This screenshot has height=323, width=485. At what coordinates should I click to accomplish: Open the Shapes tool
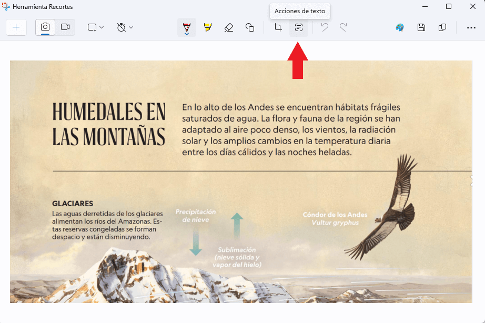point(250,27)
